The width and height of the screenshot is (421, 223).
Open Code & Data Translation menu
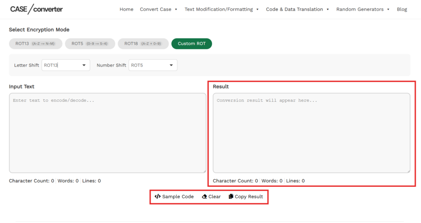pos(294,9)
